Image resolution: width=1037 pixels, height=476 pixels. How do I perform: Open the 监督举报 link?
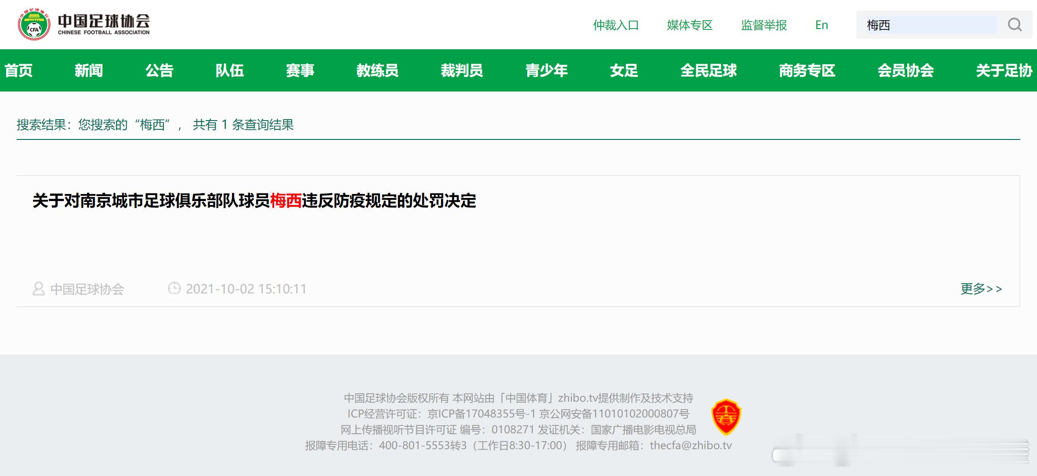click(x=764, y=25)
